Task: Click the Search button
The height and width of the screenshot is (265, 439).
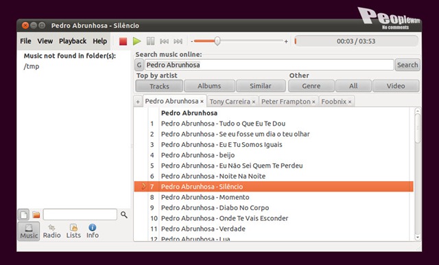Action: point(407,65)
